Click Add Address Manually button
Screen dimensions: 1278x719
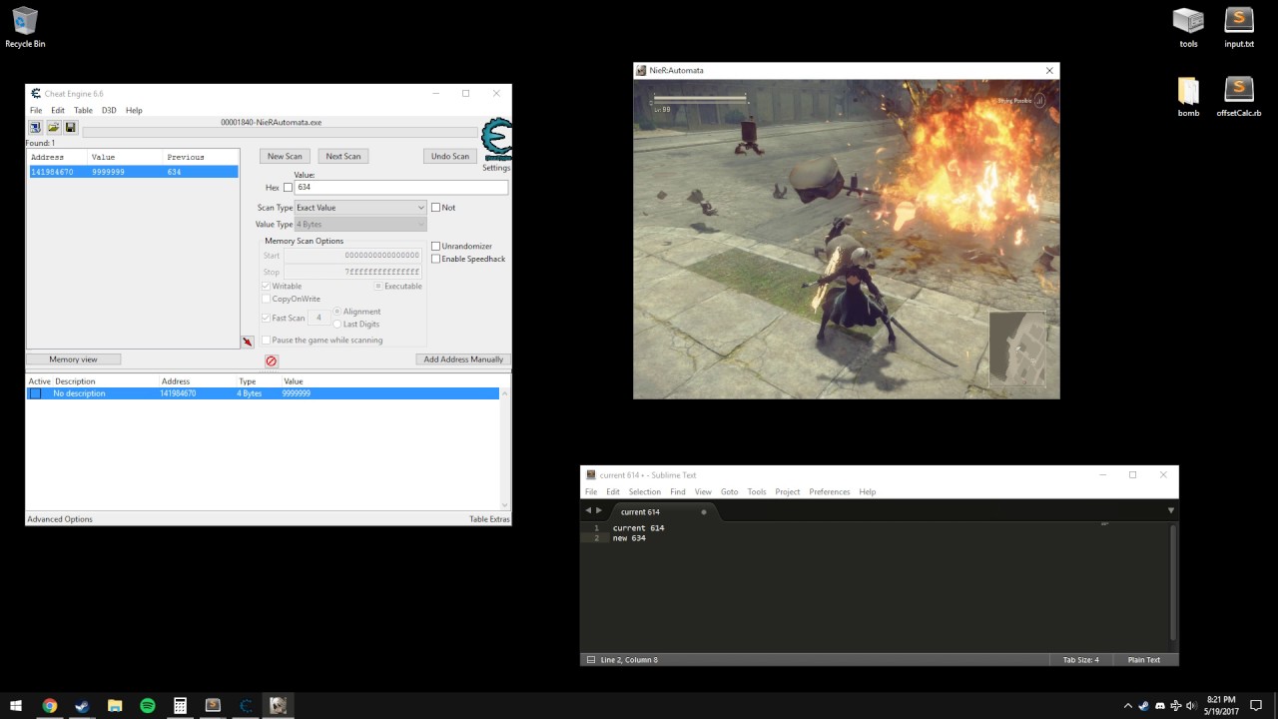point(463,359)
